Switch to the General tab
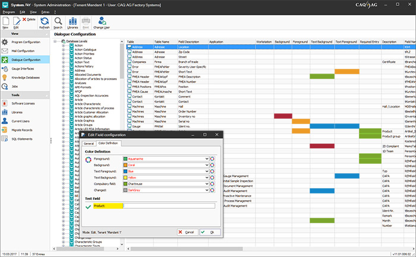The height and width of the screenshot is (257, 416). pos(89,143)
